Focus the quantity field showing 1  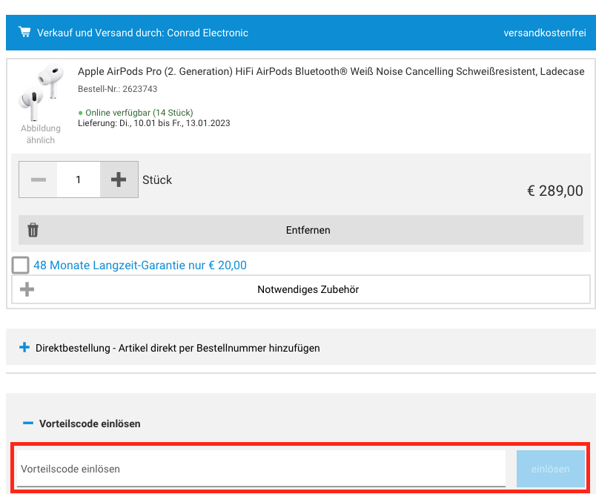click(79, 180)
